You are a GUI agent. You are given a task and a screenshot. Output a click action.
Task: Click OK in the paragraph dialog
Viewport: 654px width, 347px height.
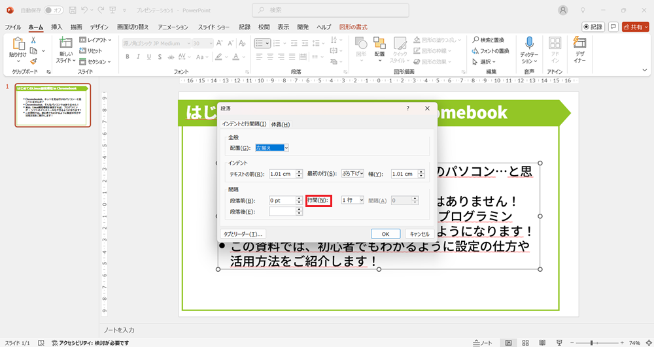pyautogui.click(x=385, y=234)
